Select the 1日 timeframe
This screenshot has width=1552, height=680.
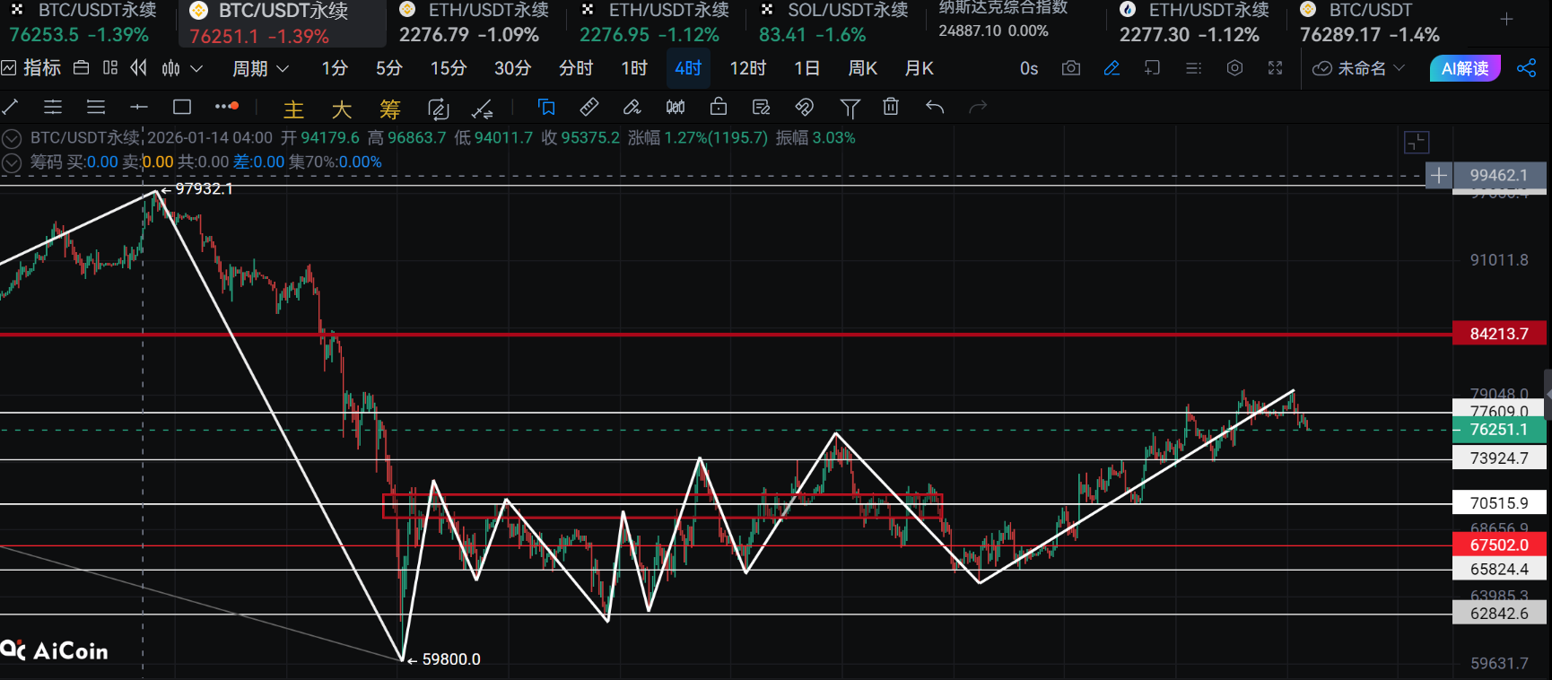[x=807, y=68]
